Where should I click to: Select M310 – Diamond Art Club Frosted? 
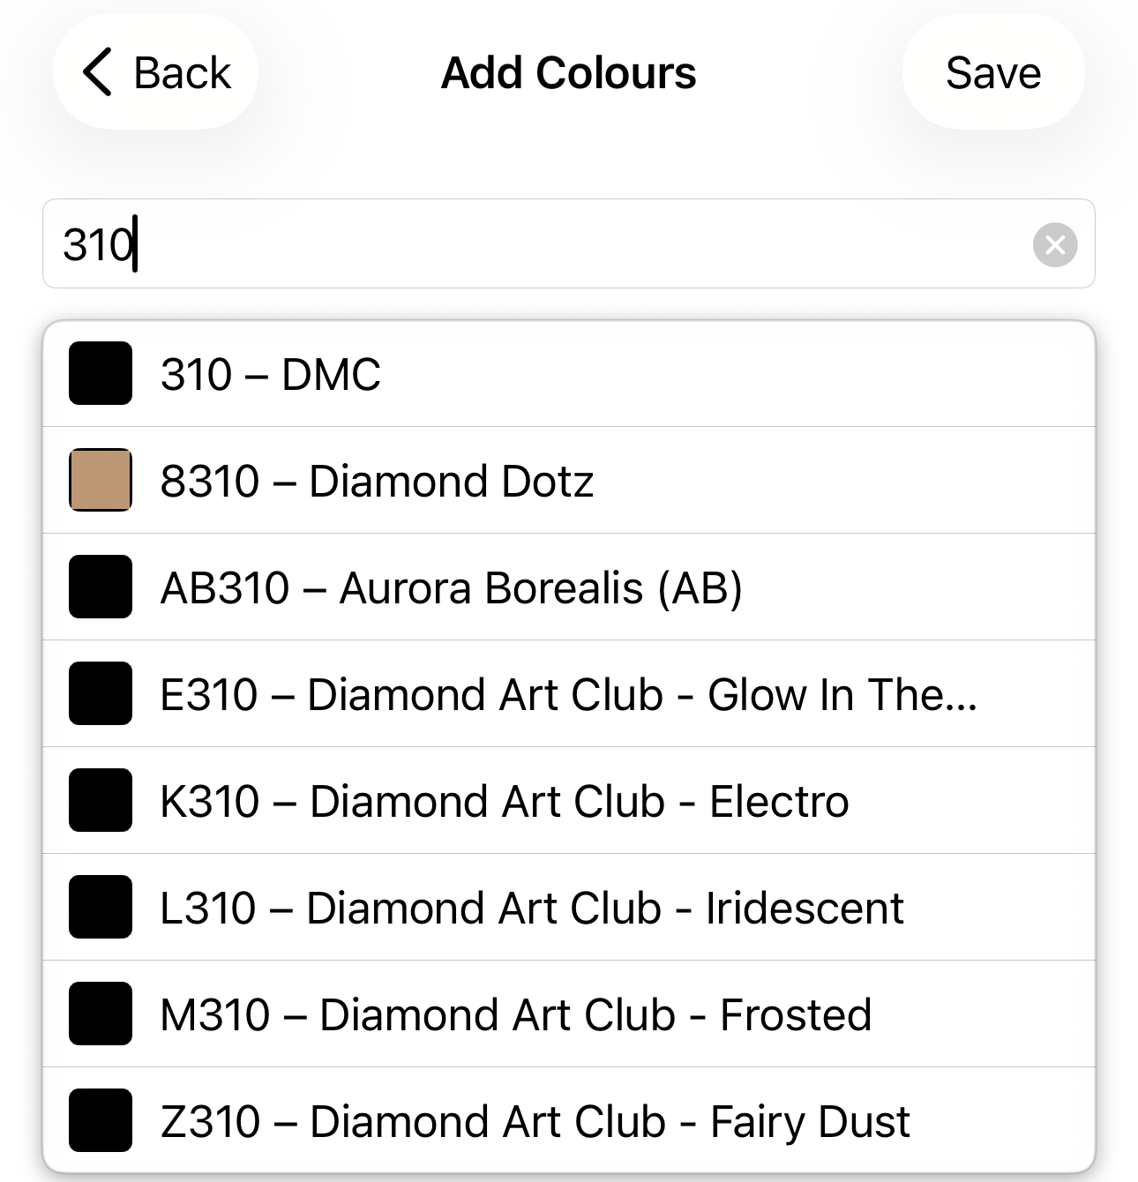(x=515, y=1014)
